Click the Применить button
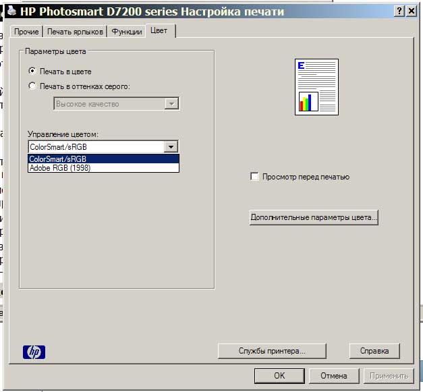 [389, 376]
